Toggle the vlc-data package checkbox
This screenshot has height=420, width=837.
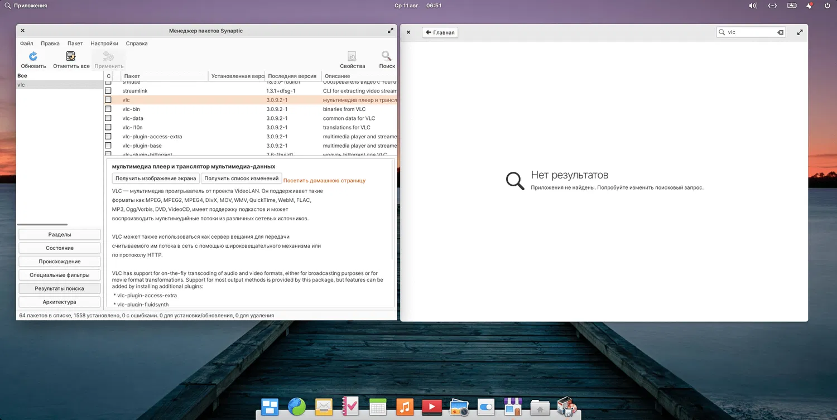108,118
